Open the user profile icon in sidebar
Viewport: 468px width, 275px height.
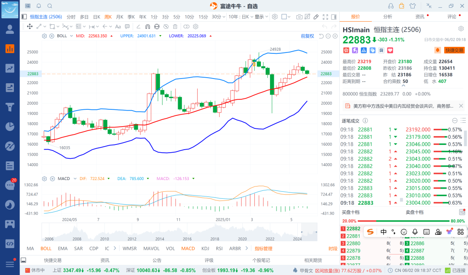click(10, 29)
